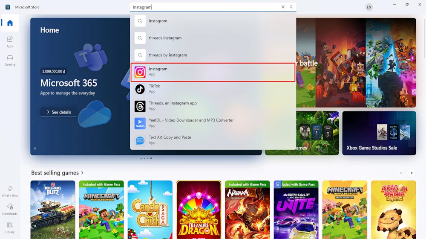Choose the 'threads instagram' search suggestion
The width and height of the screenshot is (426, 239).
pyautogui.click(x=213, y=38)
